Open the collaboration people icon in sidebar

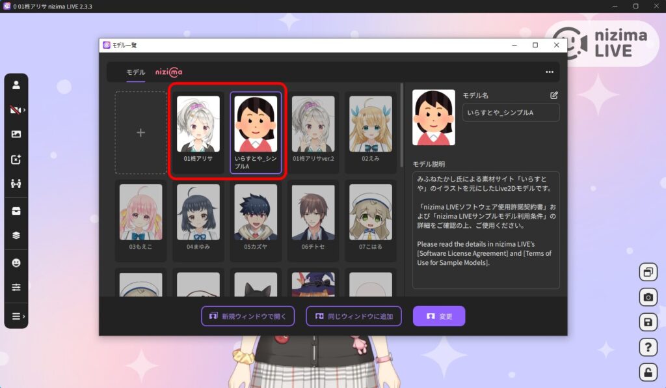click(16, 184)
